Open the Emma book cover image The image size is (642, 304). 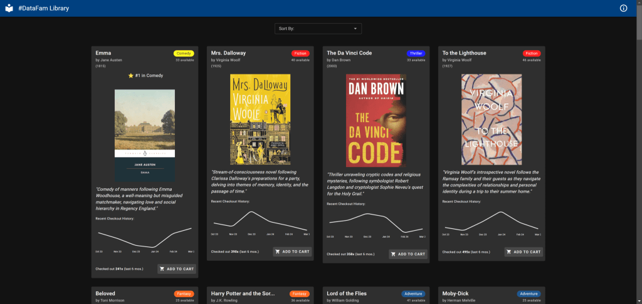tap(145, 135)
